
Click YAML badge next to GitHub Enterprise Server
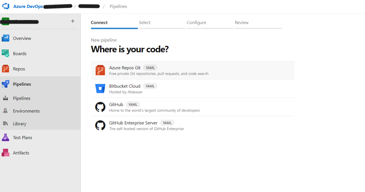[167, 123]
